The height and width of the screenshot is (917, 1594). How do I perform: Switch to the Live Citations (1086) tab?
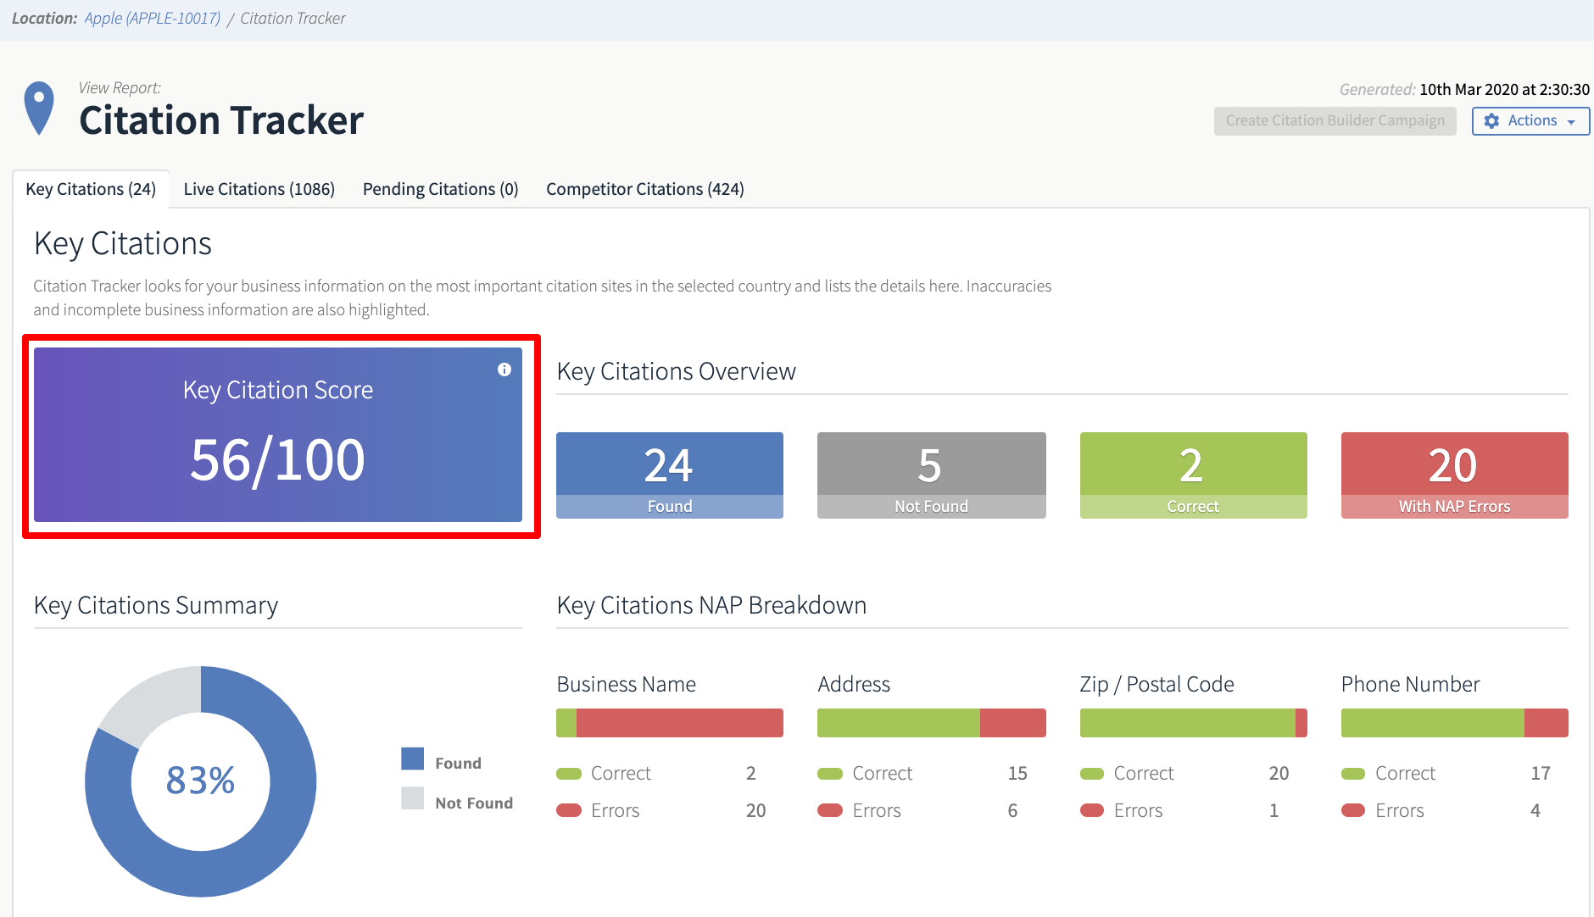259,189
